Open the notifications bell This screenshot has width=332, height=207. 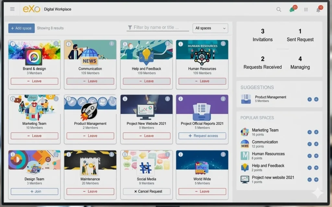point(318,9)
